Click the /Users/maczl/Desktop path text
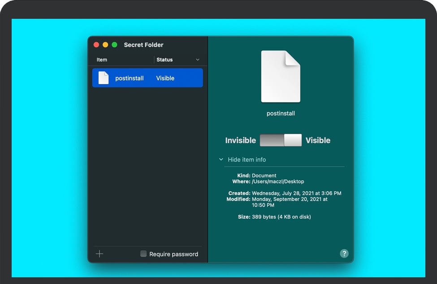Screen dimensions: 437x284 [278, 181]
